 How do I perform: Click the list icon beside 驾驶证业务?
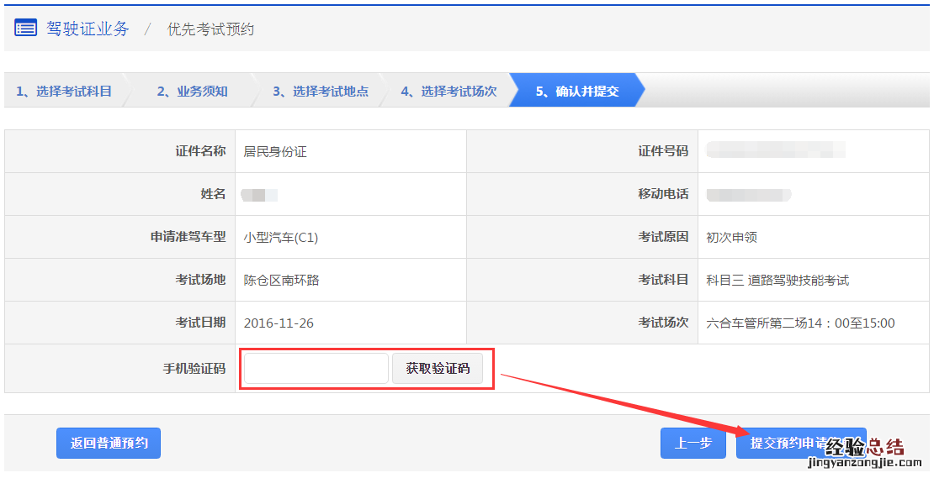point(26,29)
